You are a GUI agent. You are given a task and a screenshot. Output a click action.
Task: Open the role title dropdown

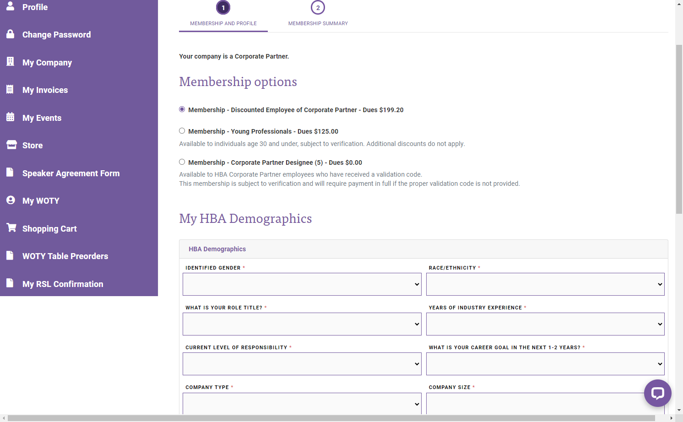click(302, 324)
